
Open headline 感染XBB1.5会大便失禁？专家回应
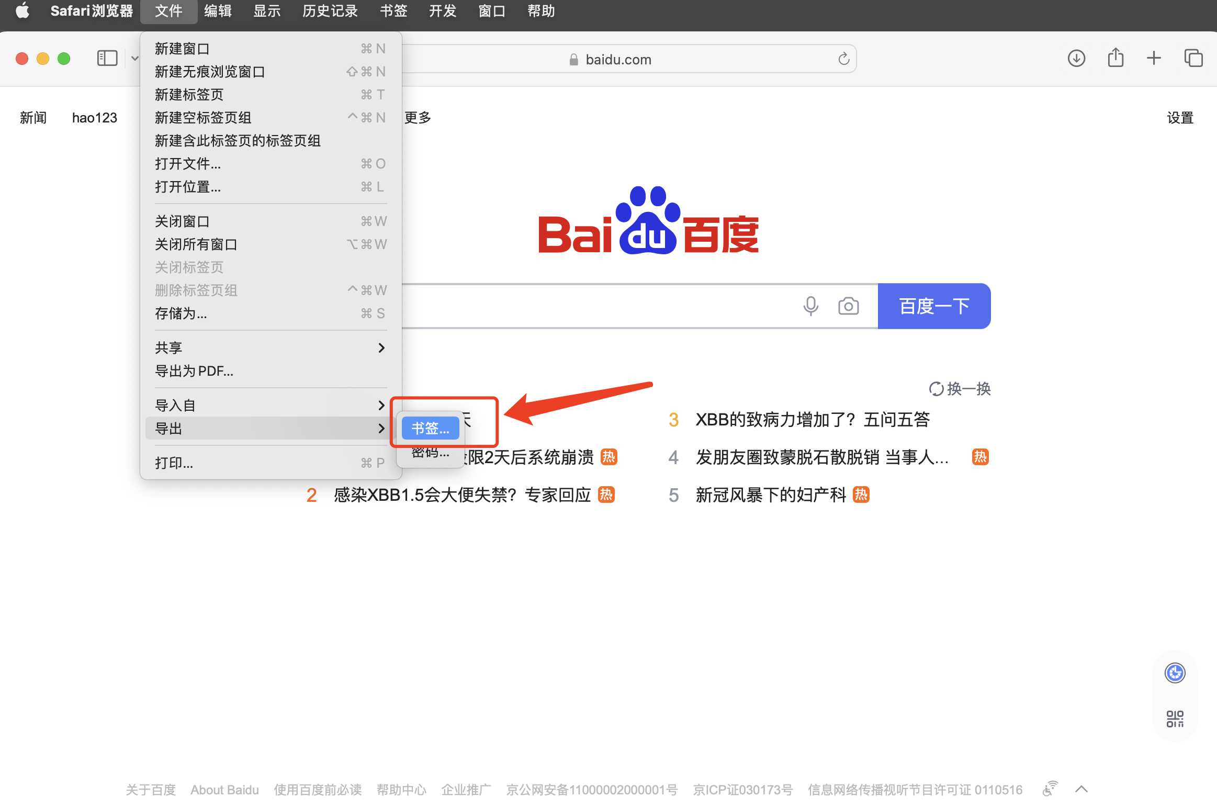(x=463, y=495)
